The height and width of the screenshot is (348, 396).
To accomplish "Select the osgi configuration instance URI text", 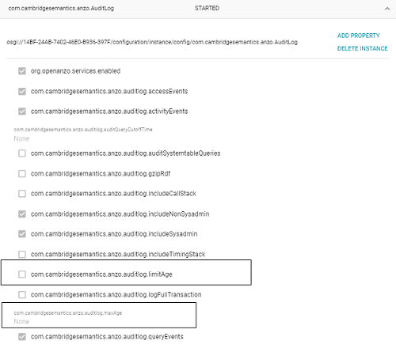I will tap(152, 42).
